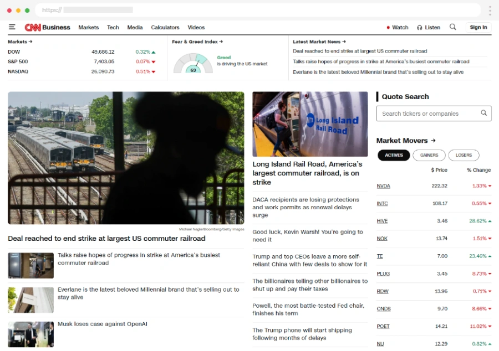
Task: Open 'Trump and top CEOs leave' story
Action: [x=309, y=260]
